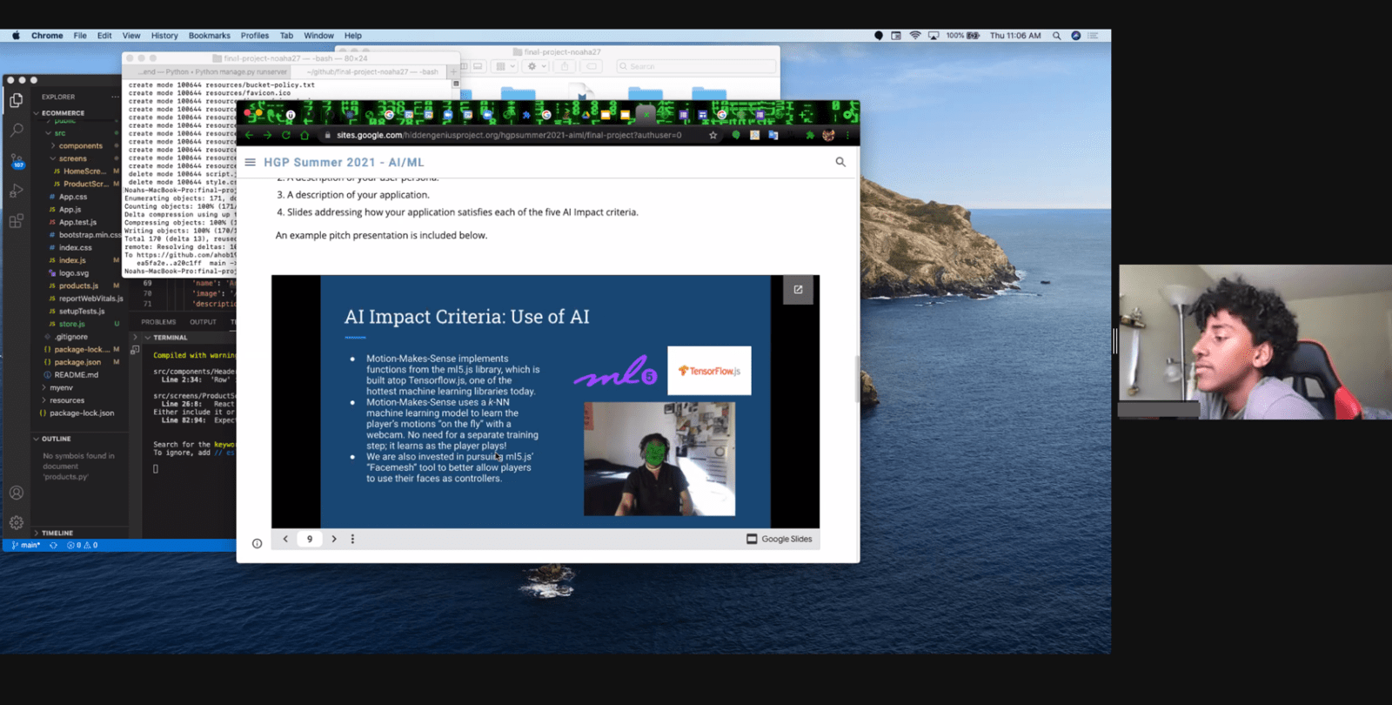Collapse the OUTLINE section

coord(56,439)
